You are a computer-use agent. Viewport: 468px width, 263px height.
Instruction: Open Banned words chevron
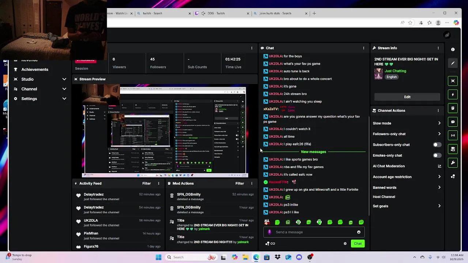point(439,187)
